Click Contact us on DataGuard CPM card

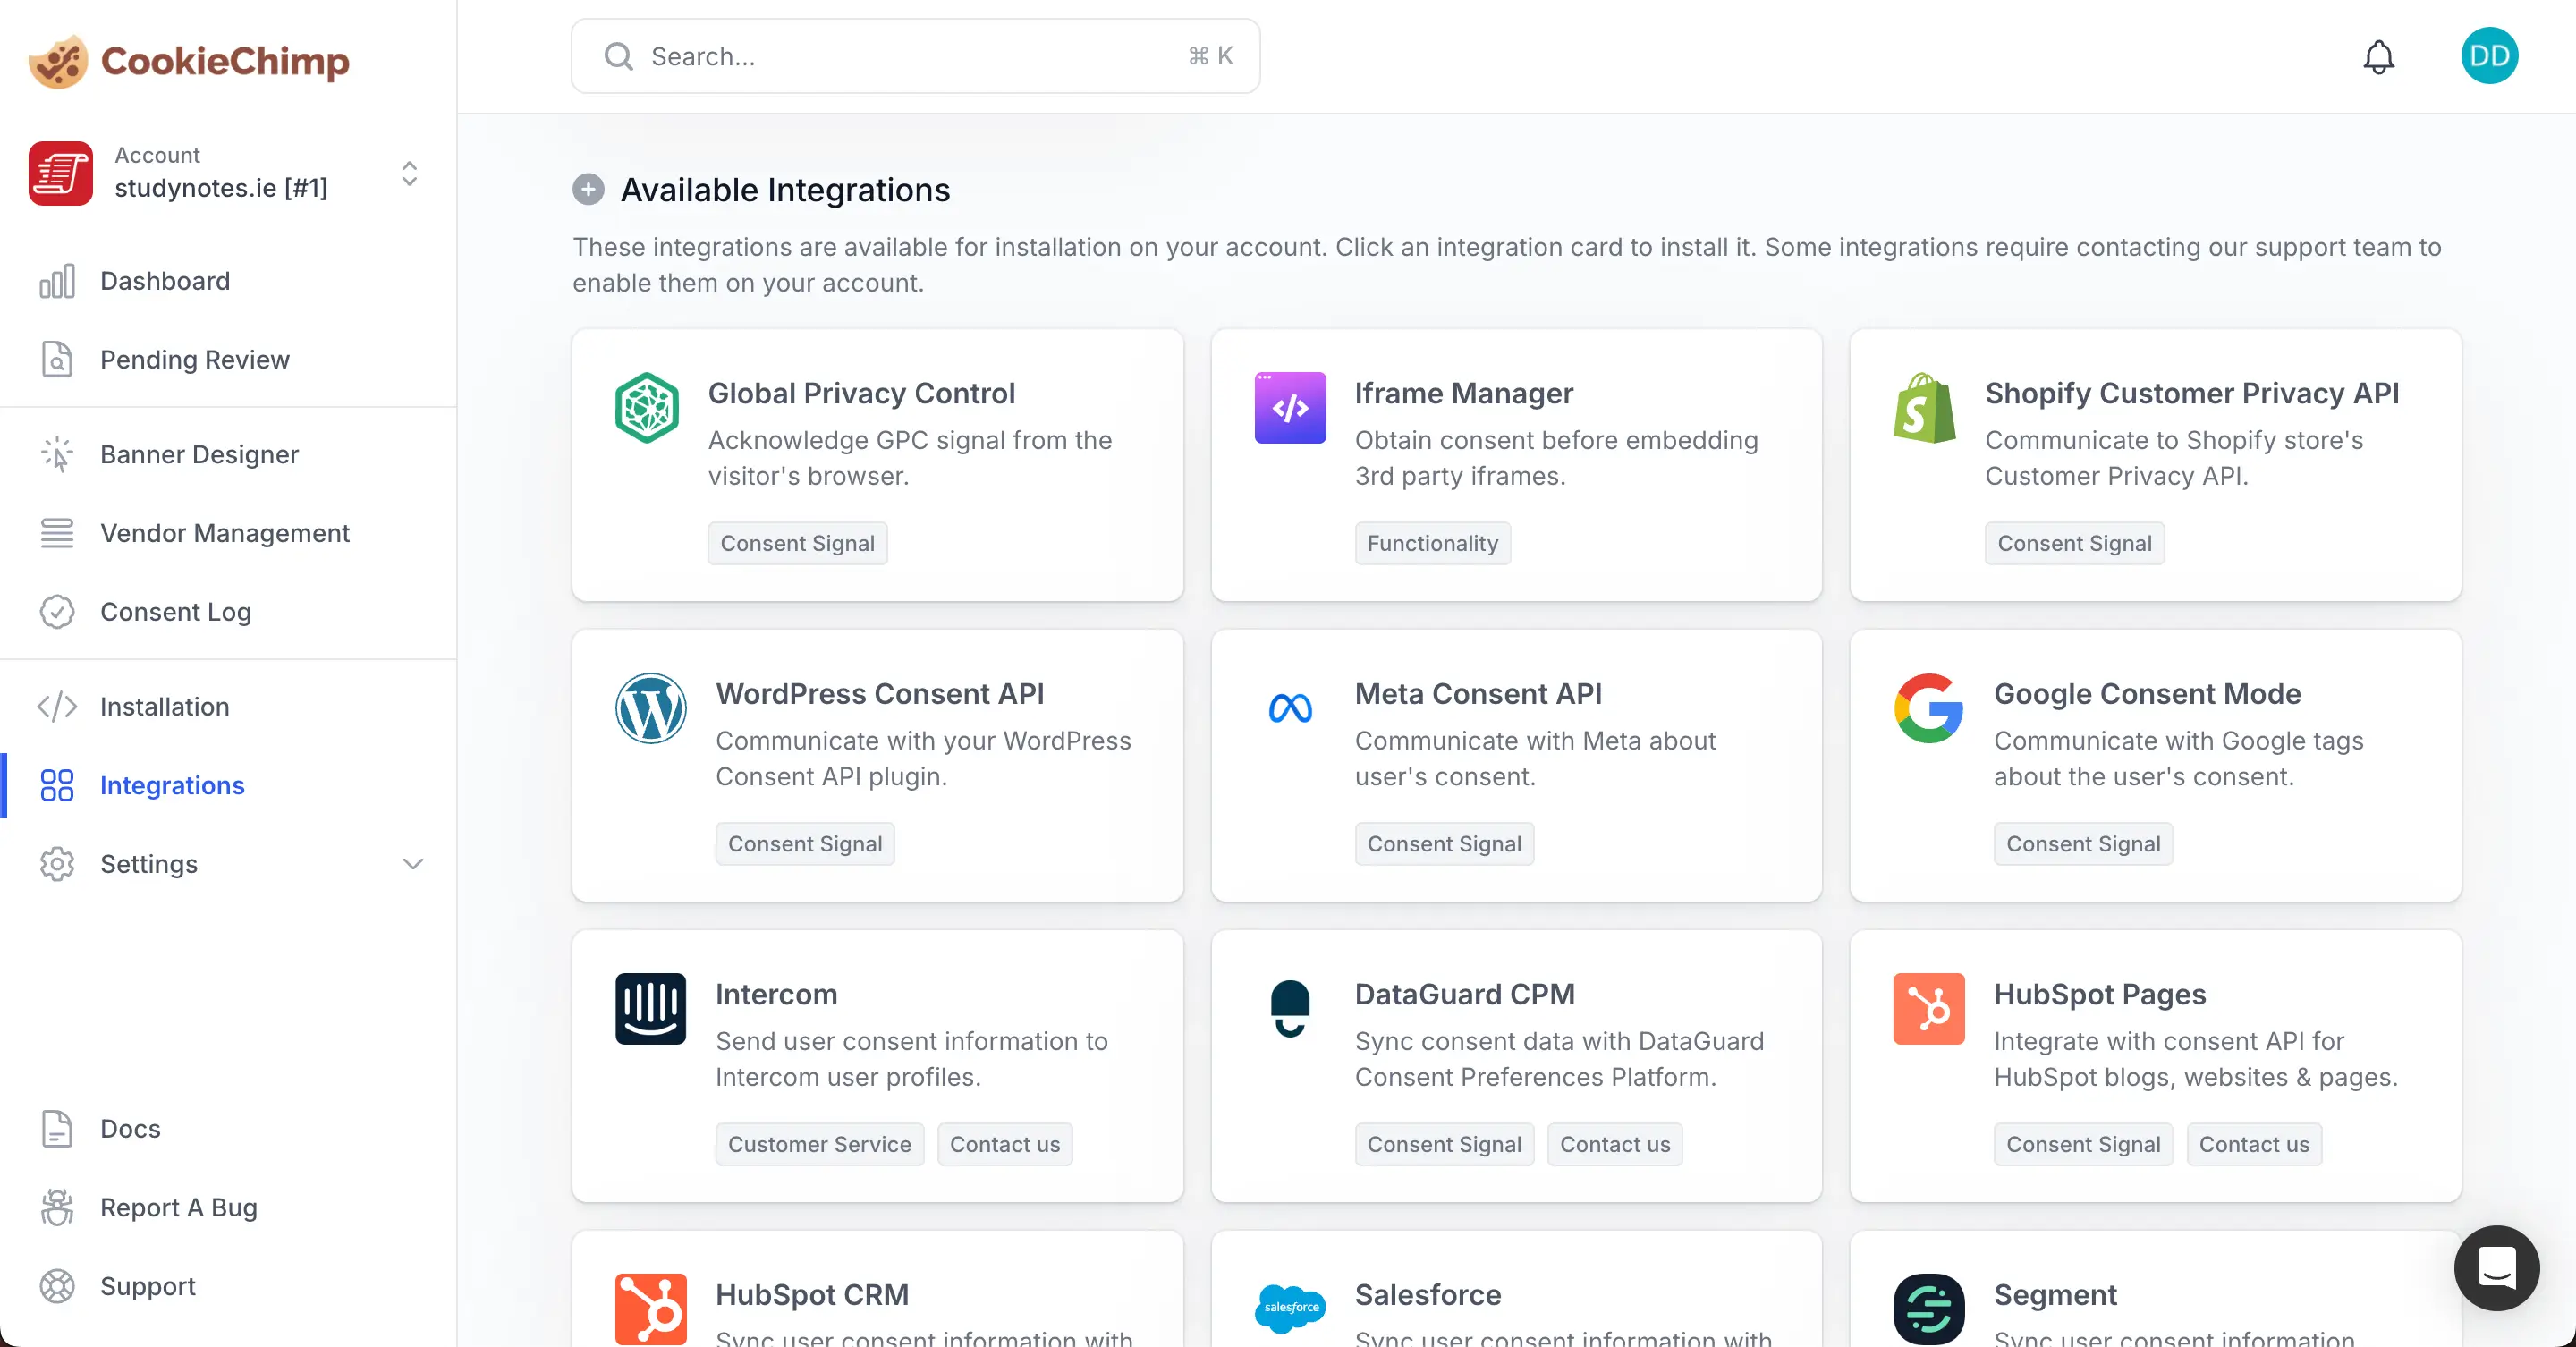[1615, 1144]
